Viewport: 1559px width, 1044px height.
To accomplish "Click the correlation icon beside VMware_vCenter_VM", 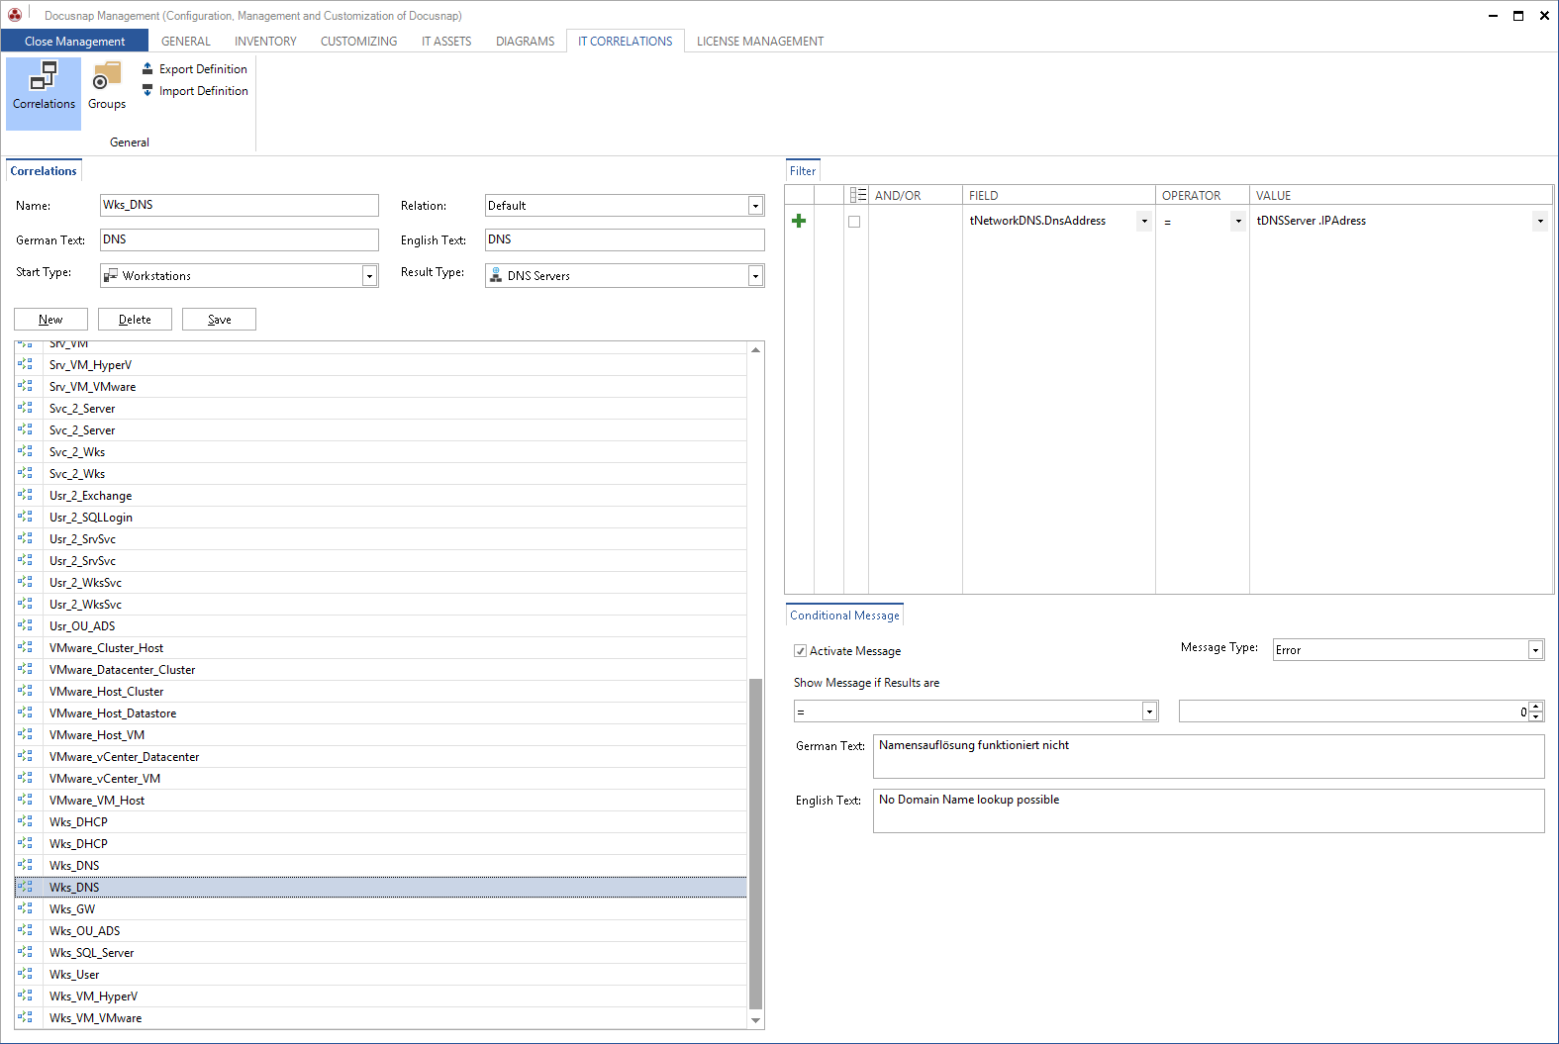I will pyautogui.click(x=26, y=778).
